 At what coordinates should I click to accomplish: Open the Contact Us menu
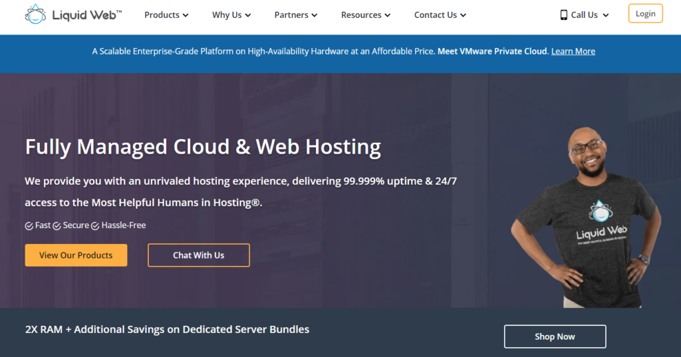pos(440,15)
